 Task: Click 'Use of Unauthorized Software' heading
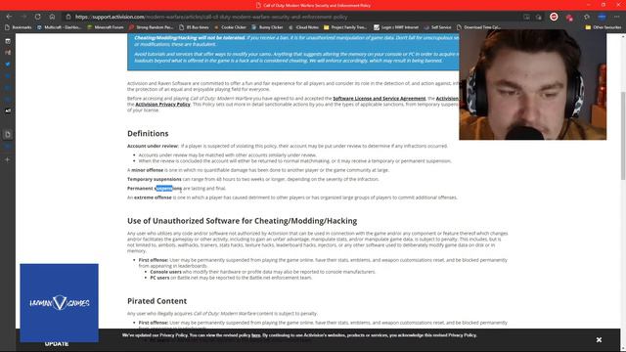(242, 221)
